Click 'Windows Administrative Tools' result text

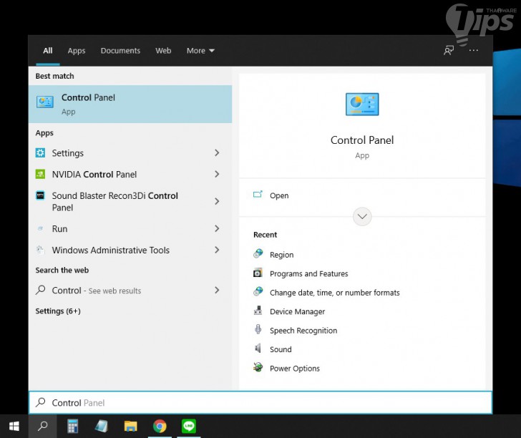[x=111, y=250]
